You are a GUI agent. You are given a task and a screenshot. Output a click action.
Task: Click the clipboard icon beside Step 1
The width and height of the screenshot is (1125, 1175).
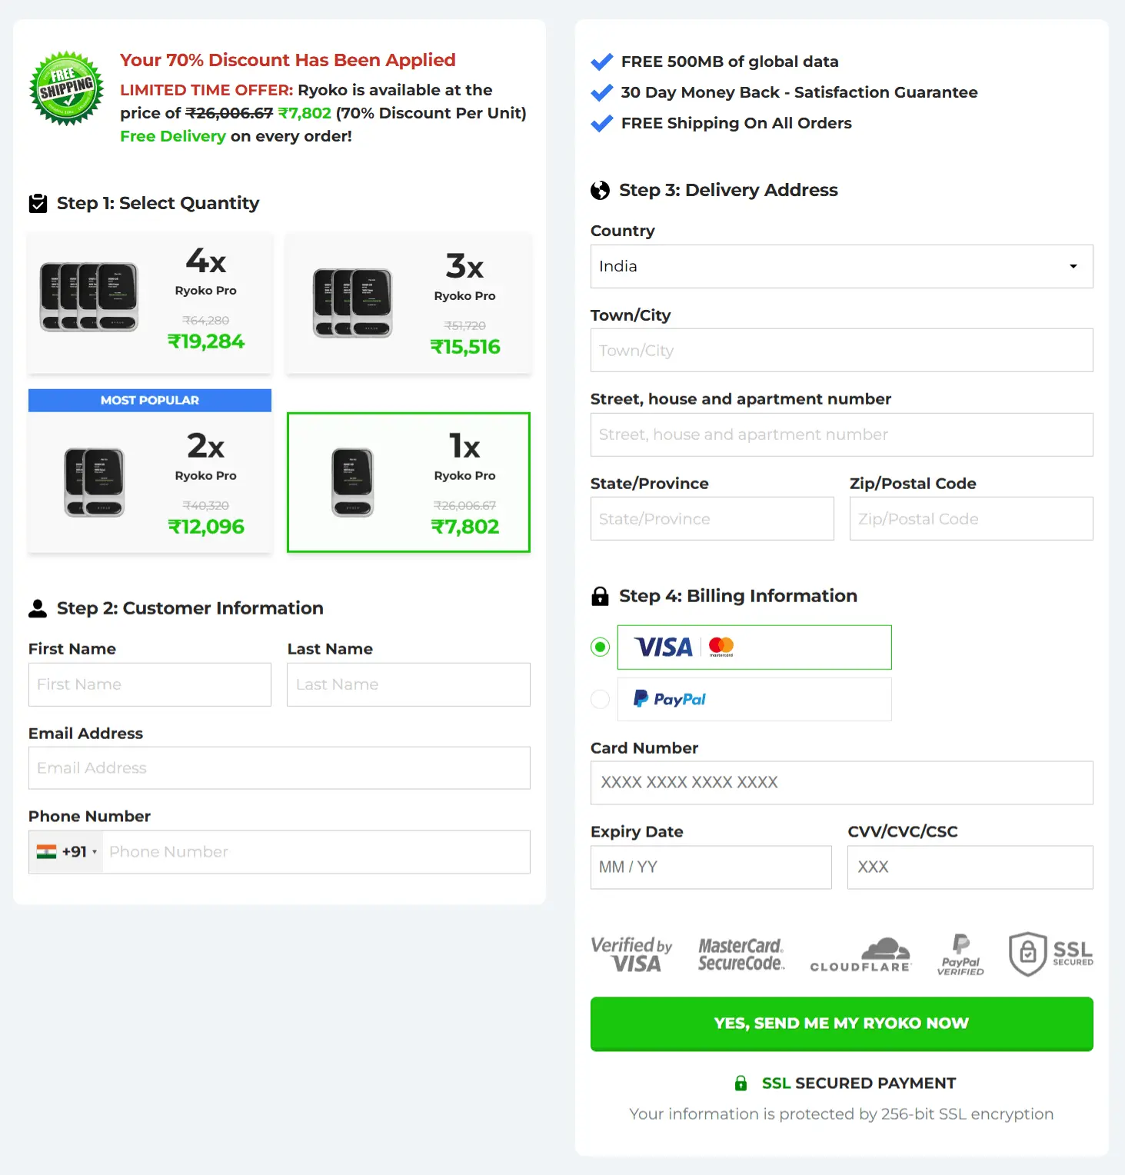(x=38, y=204)
